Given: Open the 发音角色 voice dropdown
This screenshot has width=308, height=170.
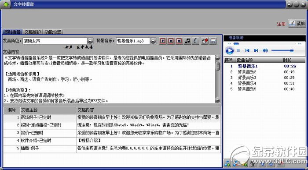Looking at the screenshot, I should point(90,41).
